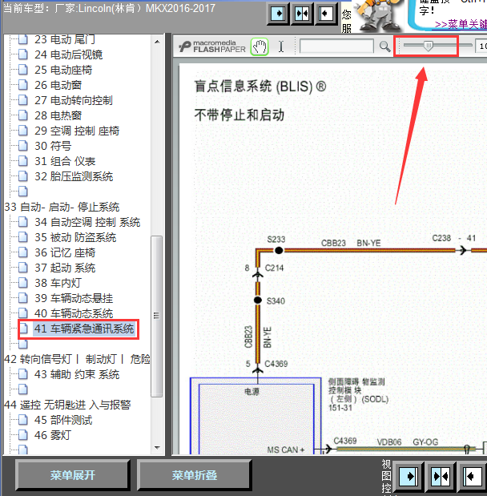Screen dimensions: 487x496
Task: Select the FlashPaper hand pan tool
Action: pyautogui.click(x=260, y=47)
